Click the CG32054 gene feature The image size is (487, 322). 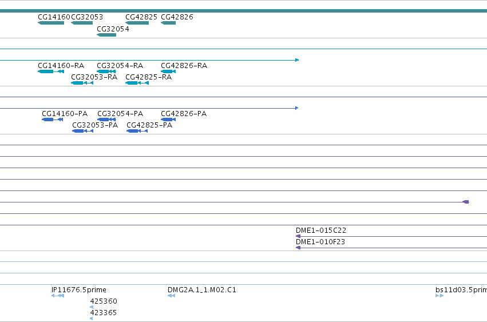[106, 35]
